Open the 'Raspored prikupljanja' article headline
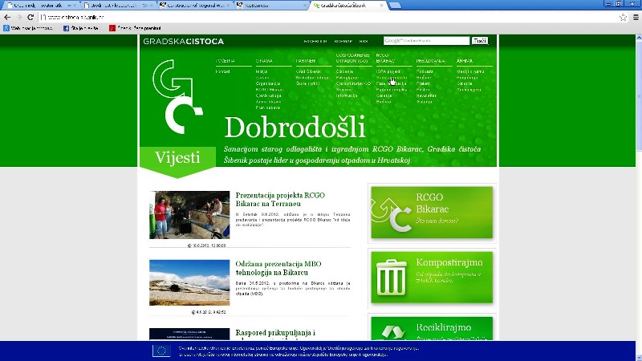This screenshot has height=361, width=642. (x=275, y=333)
